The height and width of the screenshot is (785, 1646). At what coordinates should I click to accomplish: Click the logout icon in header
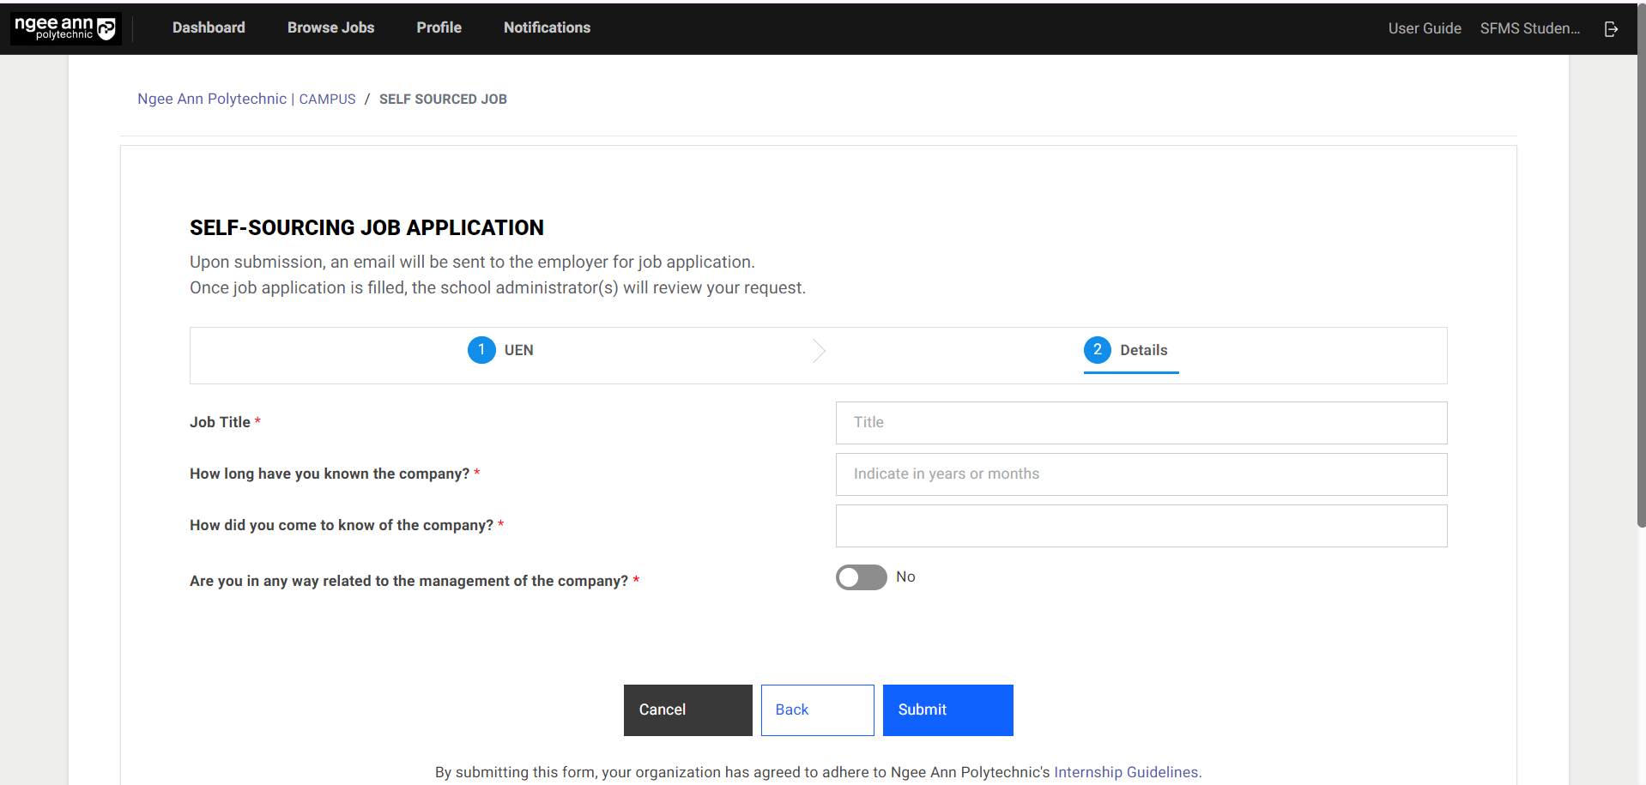point(1611,29)
